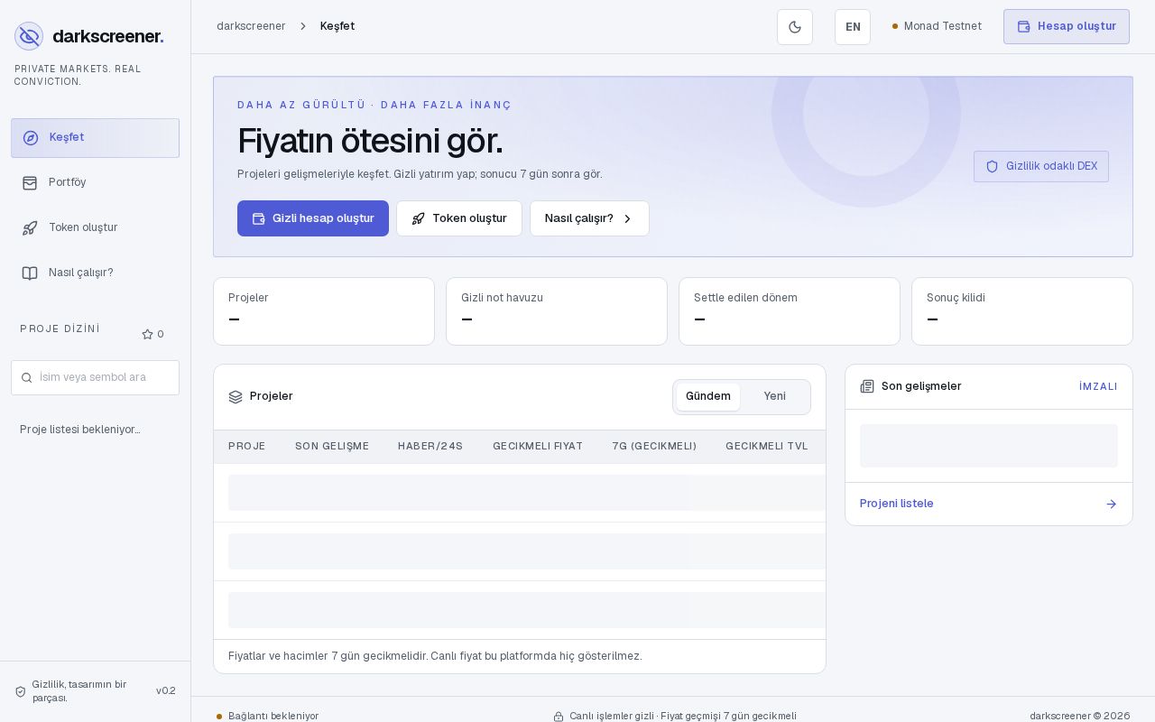
Task: Click the shield icon in sidebar footer
Action: (x=20, y=692)
